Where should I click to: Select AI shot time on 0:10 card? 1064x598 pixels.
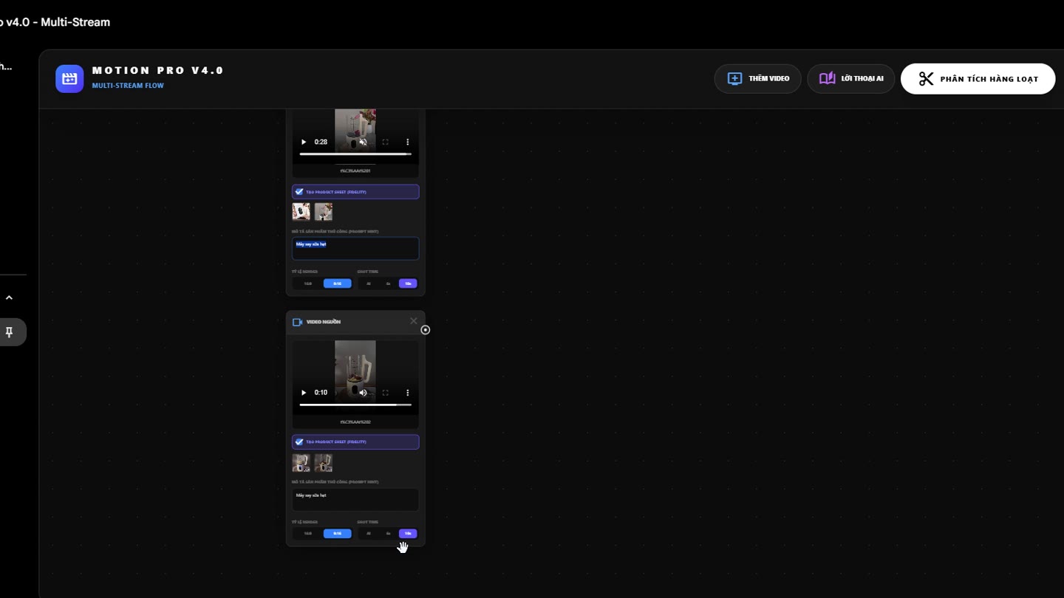368,534
